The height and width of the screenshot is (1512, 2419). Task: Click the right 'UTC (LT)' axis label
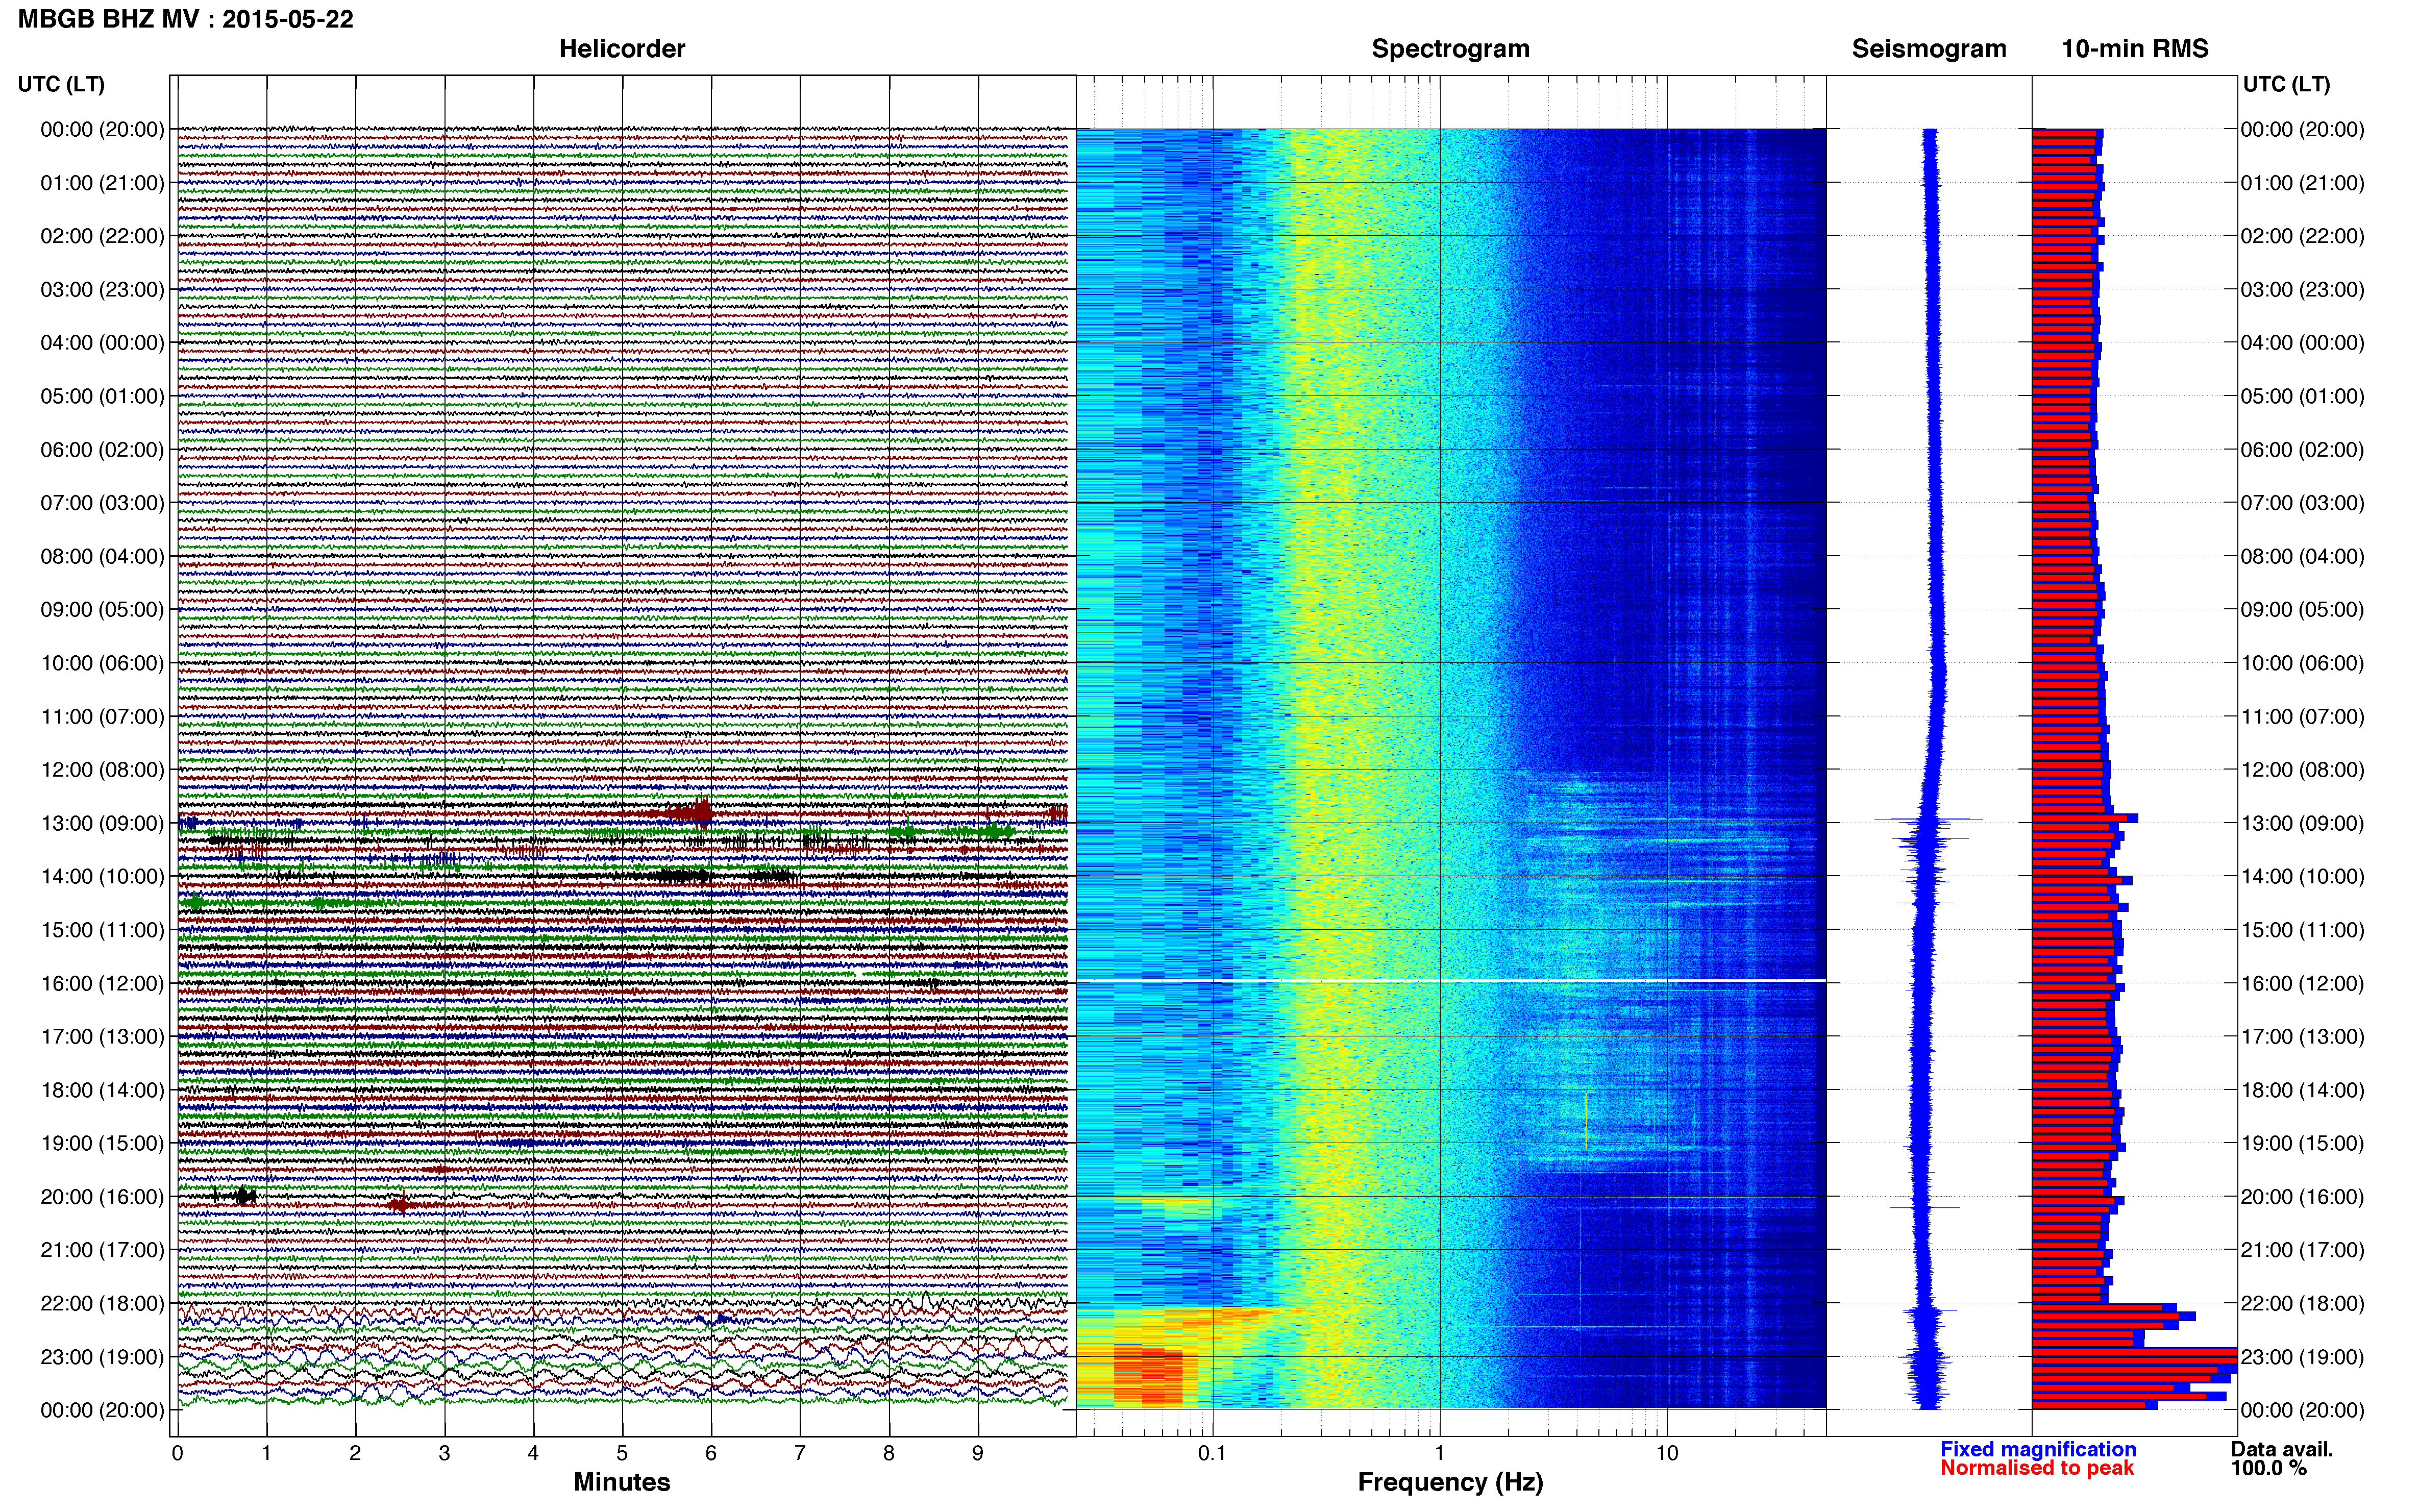tap(2286, 84)
